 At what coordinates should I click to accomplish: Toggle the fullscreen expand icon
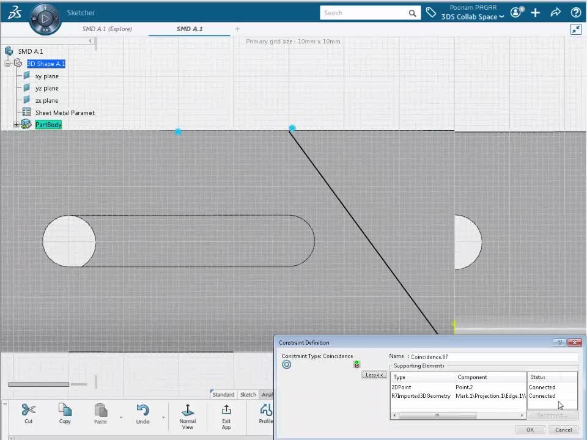click(575, 29)
